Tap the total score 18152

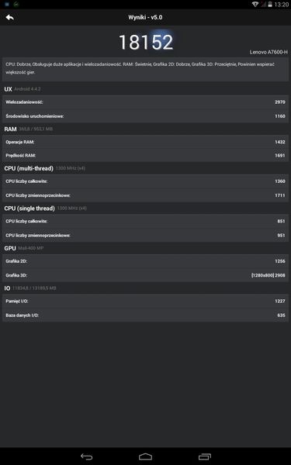point(146,42)
